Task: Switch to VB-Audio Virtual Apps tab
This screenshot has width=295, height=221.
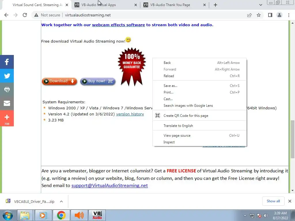Action: click(106, 5)
